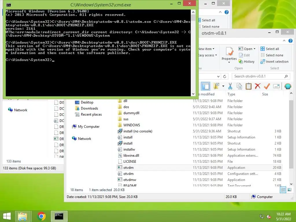Click the orange checkmark Properties icon
This screenshot has width=296, height=222.
tap(267, 86)
